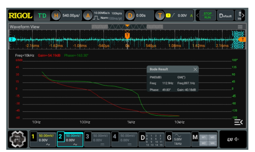The width and height of the screenshot is (255, 152).
Task: Click the RIGOL logo
Action: pyautogui.click(x=20, y=15)
